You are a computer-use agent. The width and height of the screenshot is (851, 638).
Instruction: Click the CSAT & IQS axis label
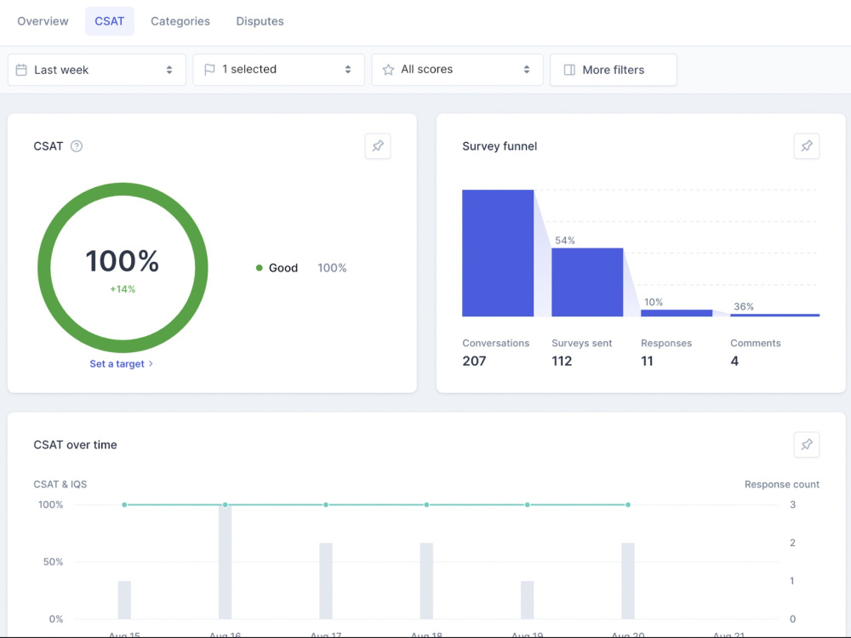[x=60, y=484]
